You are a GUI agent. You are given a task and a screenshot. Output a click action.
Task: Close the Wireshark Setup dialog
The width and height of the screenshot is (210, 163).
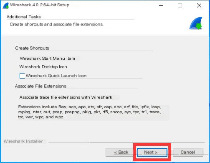click(199, 5)
